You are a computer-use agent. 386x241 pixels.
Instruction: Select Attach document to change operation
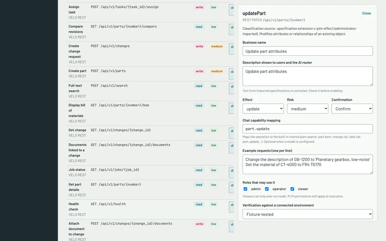pyautogui.click(x=150, y=231)
